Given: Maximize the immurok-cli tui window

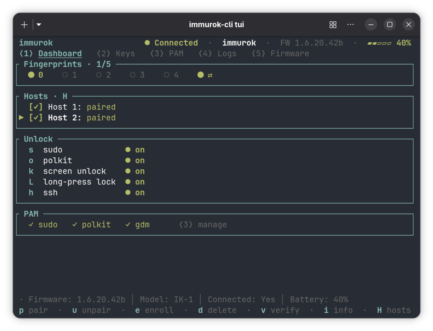Looking at the screenshot, I should point(390,25).
